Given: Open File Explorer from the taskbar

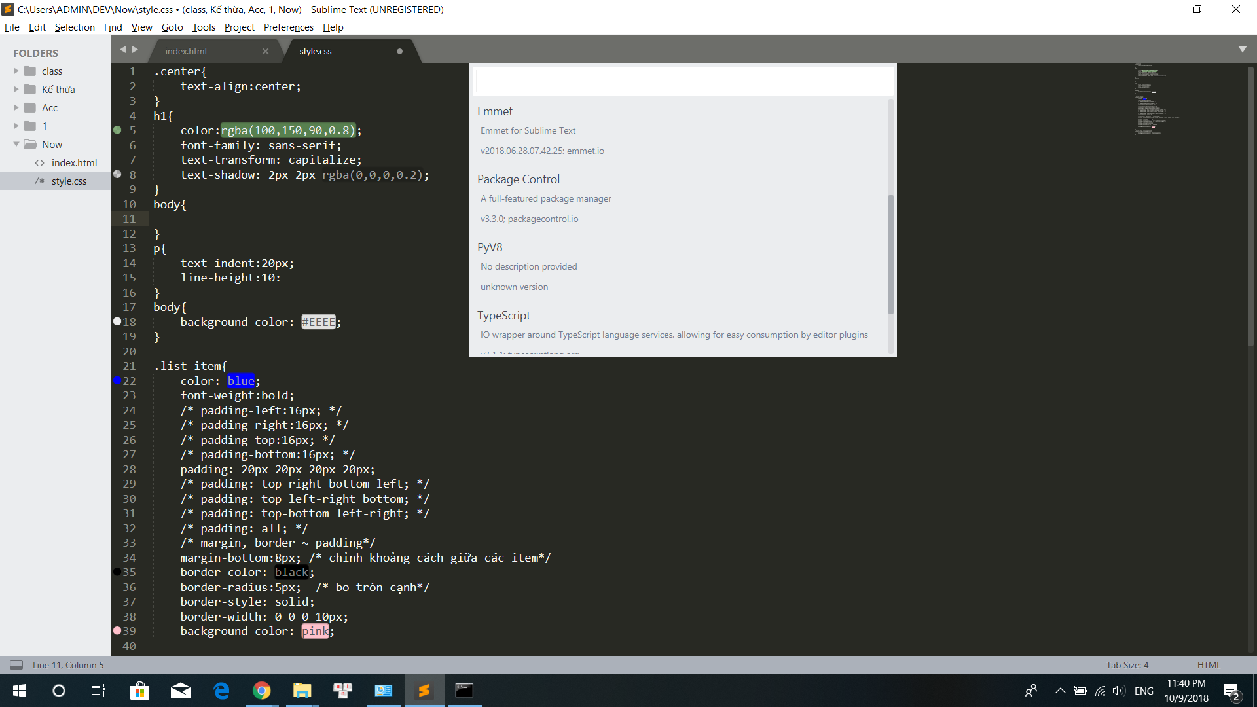Looking at the screenshot, I should click(302, 690).
